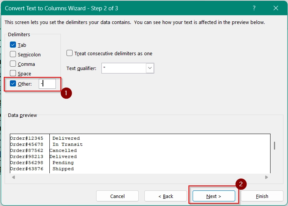
Task: Close the Convert Text to Columns dialog
Action: point(276,8)
